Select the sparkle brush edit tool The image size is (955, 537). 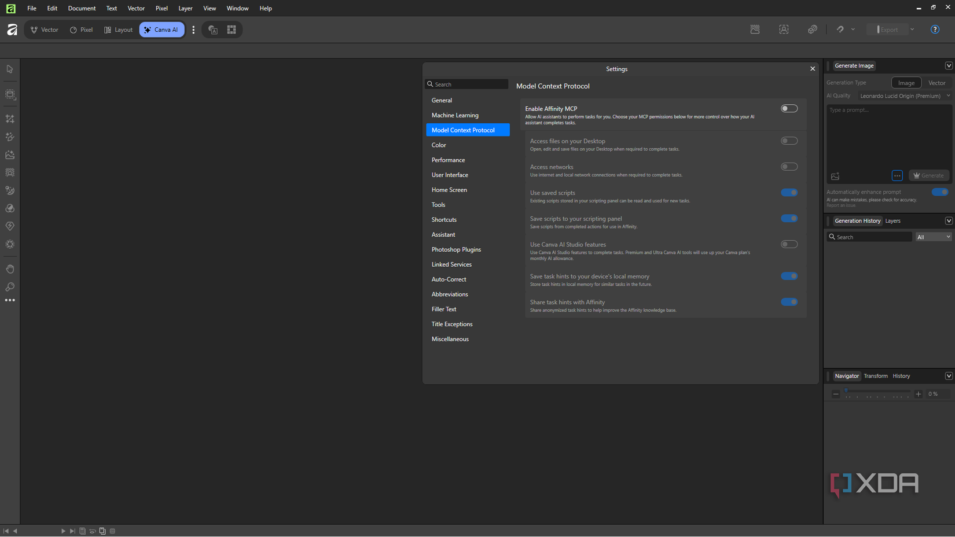pos(10,137)
